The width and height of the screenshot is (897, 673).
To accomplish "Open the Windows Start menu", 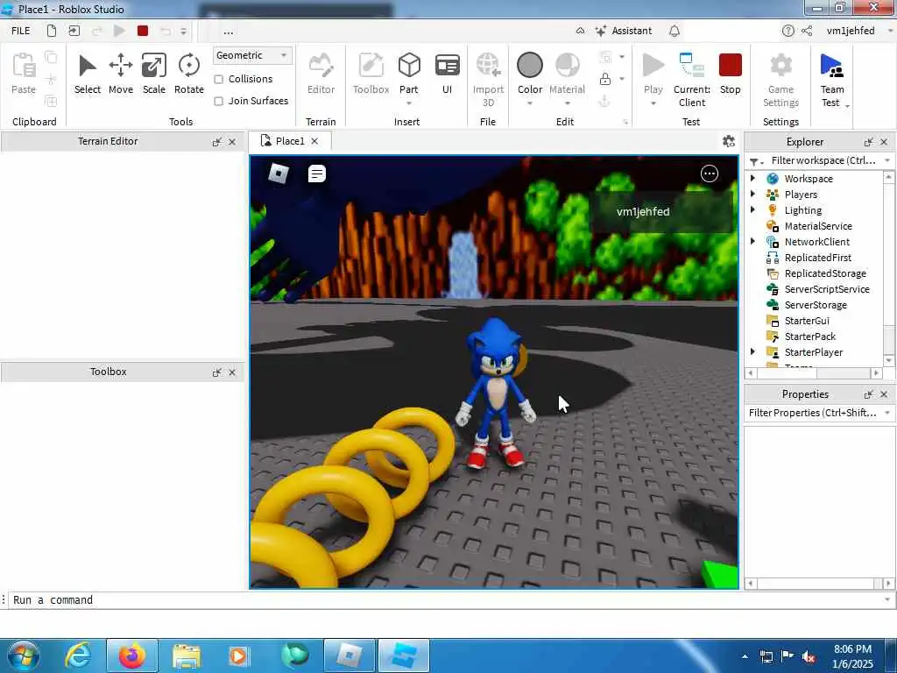I will pos(23,655).
